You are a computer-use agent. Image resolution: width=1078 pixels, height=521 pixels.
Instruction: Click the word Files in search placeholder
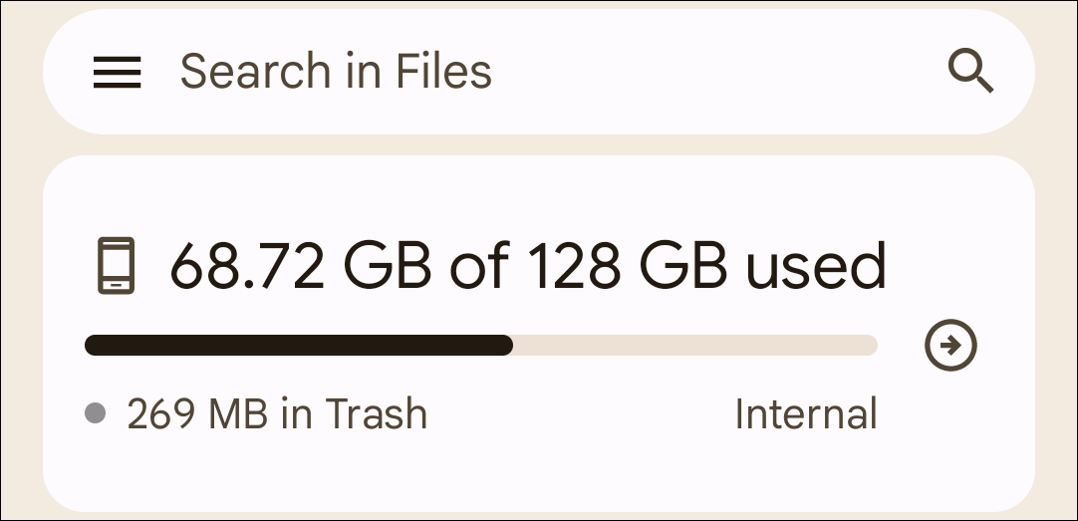click(443, 72)
